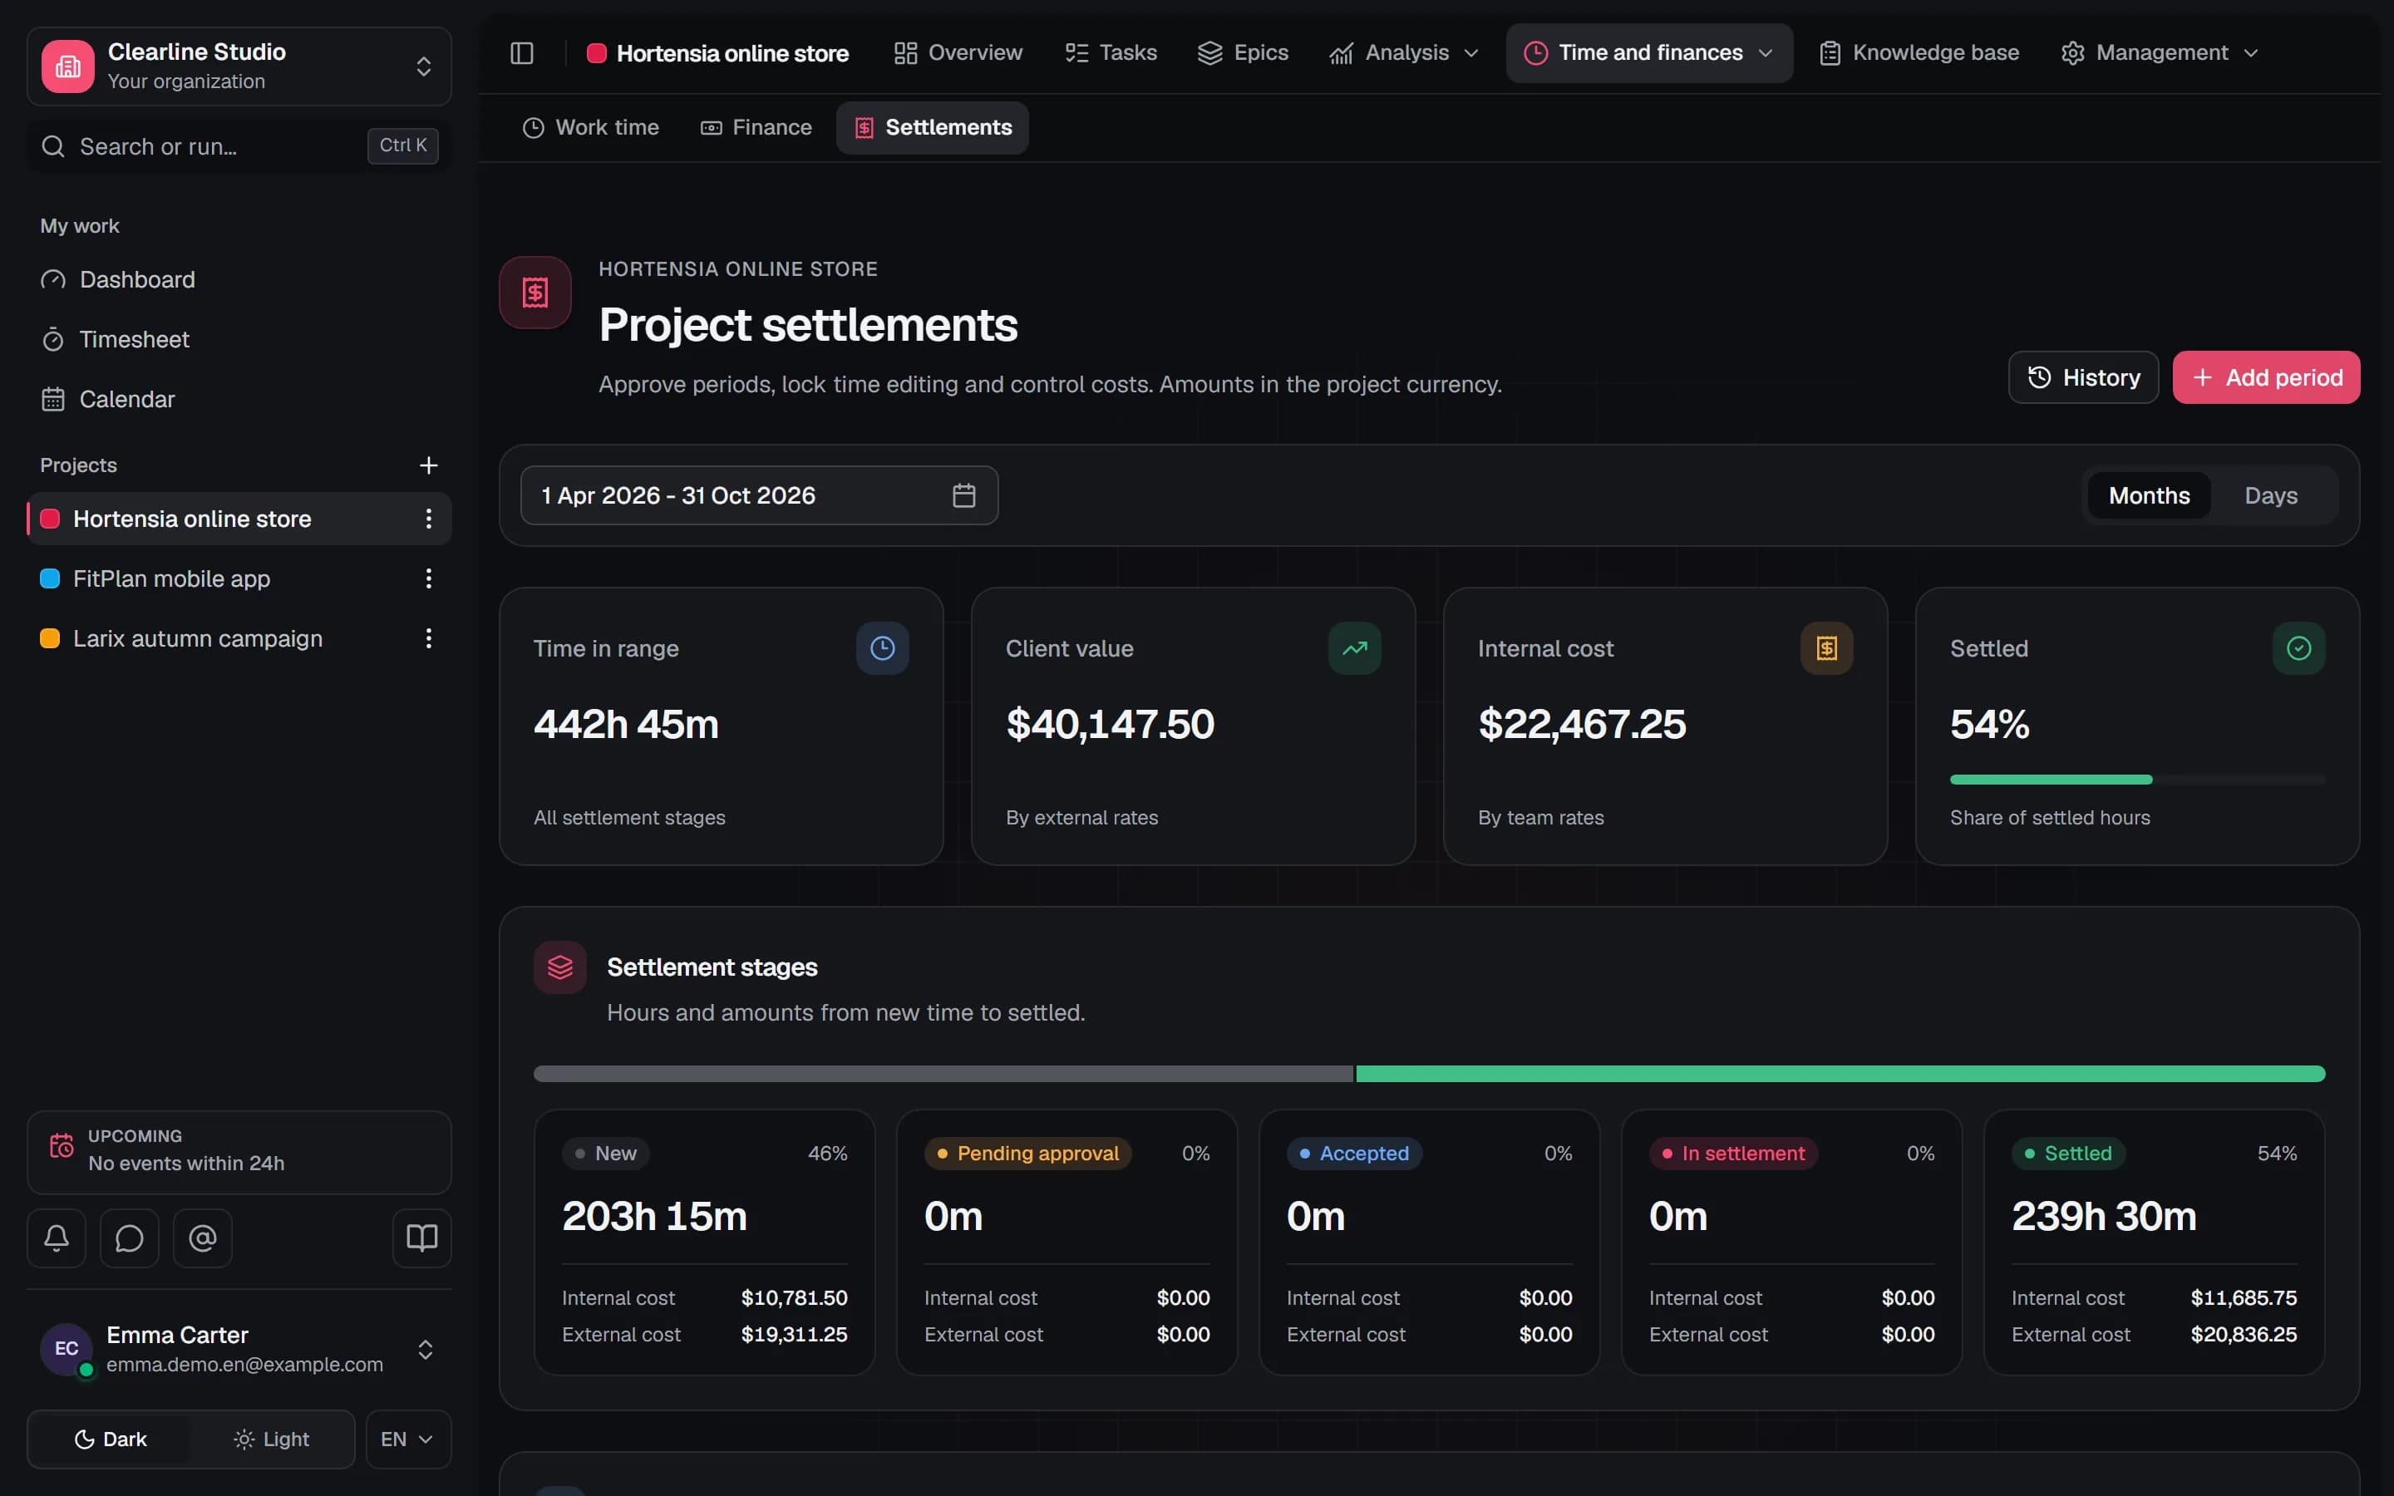The width and height of the screenshot is (2394, 1496).
Task: Open Time and finances dropdown
Action: pyautogui.click(x=1649, y=52)
